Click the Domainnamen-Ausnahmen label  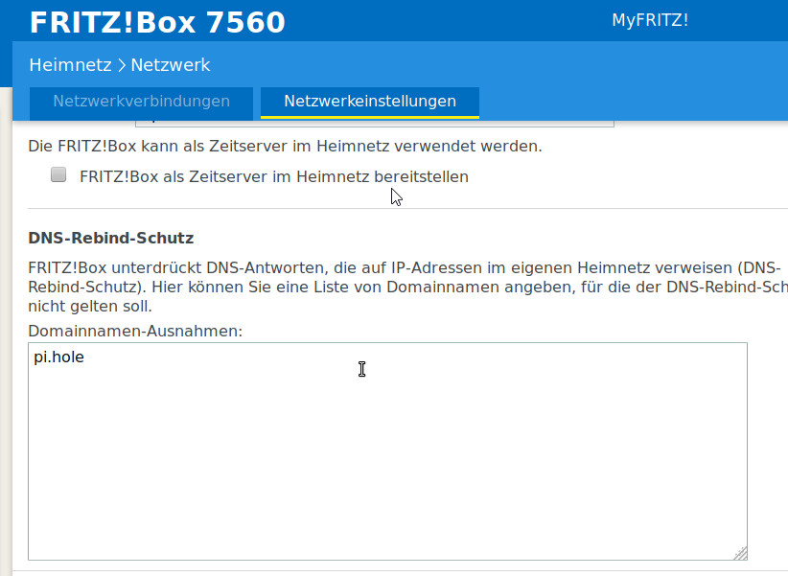click(x=135, y=332)
